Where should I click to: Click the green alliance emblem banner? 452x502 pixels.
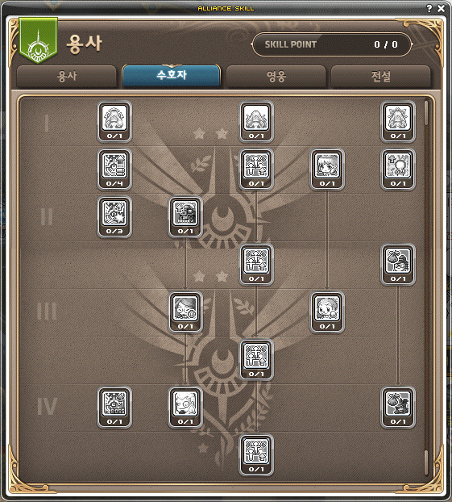(39, 40)
